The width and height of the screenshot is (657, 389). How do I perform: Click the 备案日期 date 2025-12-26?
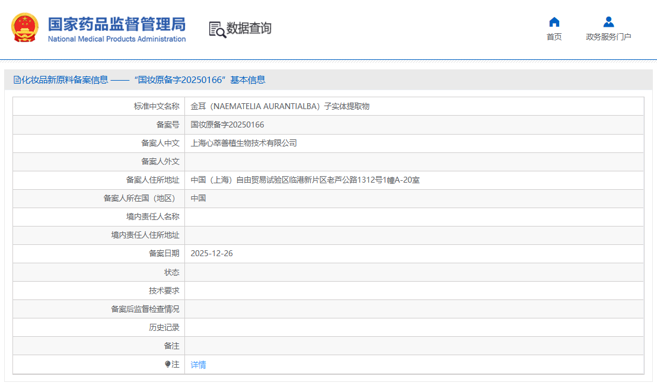(x=213, y=253)
